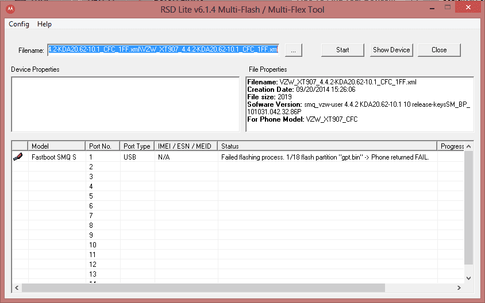Viewport: 485px width, 303px height.
Task: Click the horizontal scrollbar left arrow
Action: 17,288
